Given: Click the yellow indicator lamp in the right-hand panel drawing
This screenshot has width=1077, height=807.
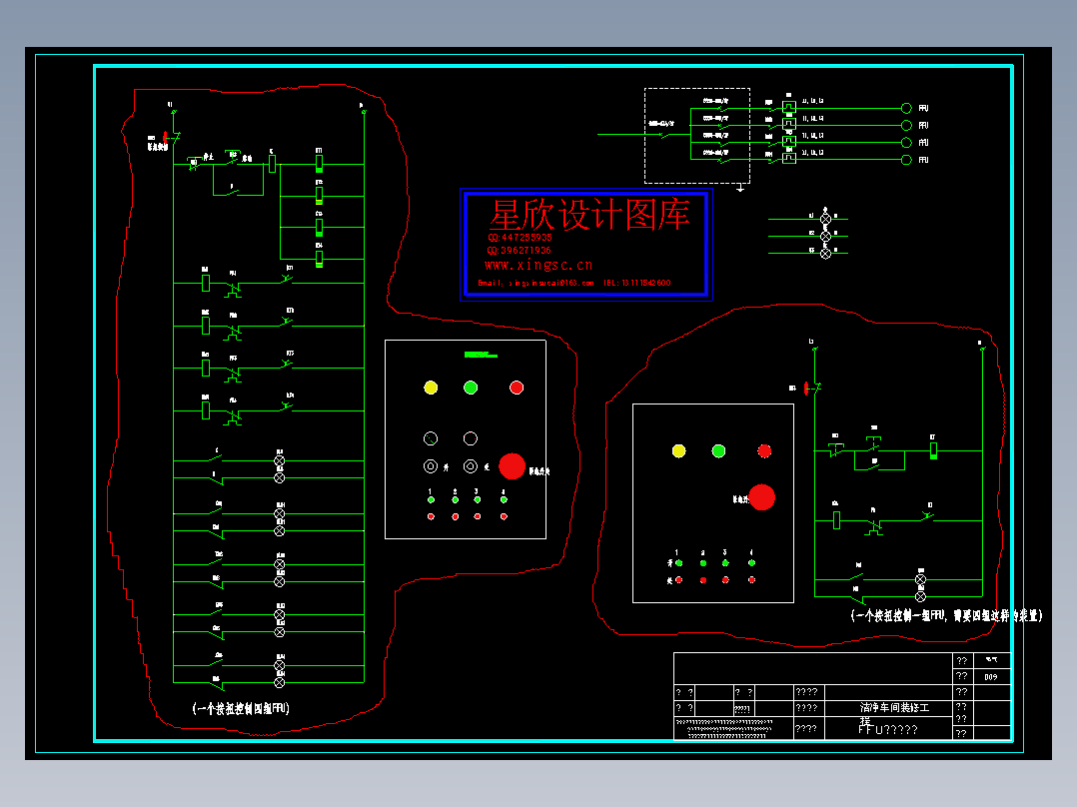Looking at the screenshot, I should click(x=678, y=451).
